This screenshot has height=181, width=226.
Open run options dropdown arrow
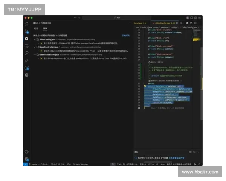tap(184, 23)
